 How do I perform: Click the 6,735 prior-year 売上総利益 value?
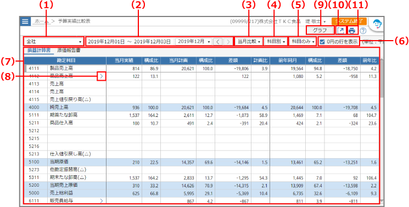tap(299, 193)
